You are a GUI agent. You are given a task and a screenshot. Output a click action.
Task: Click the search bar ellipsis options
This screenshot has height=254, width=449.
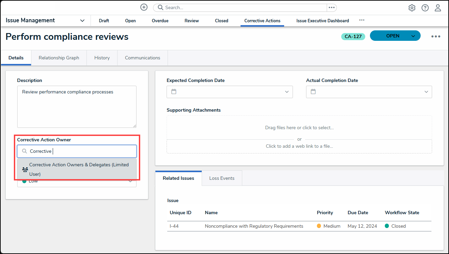click(331, 7)
